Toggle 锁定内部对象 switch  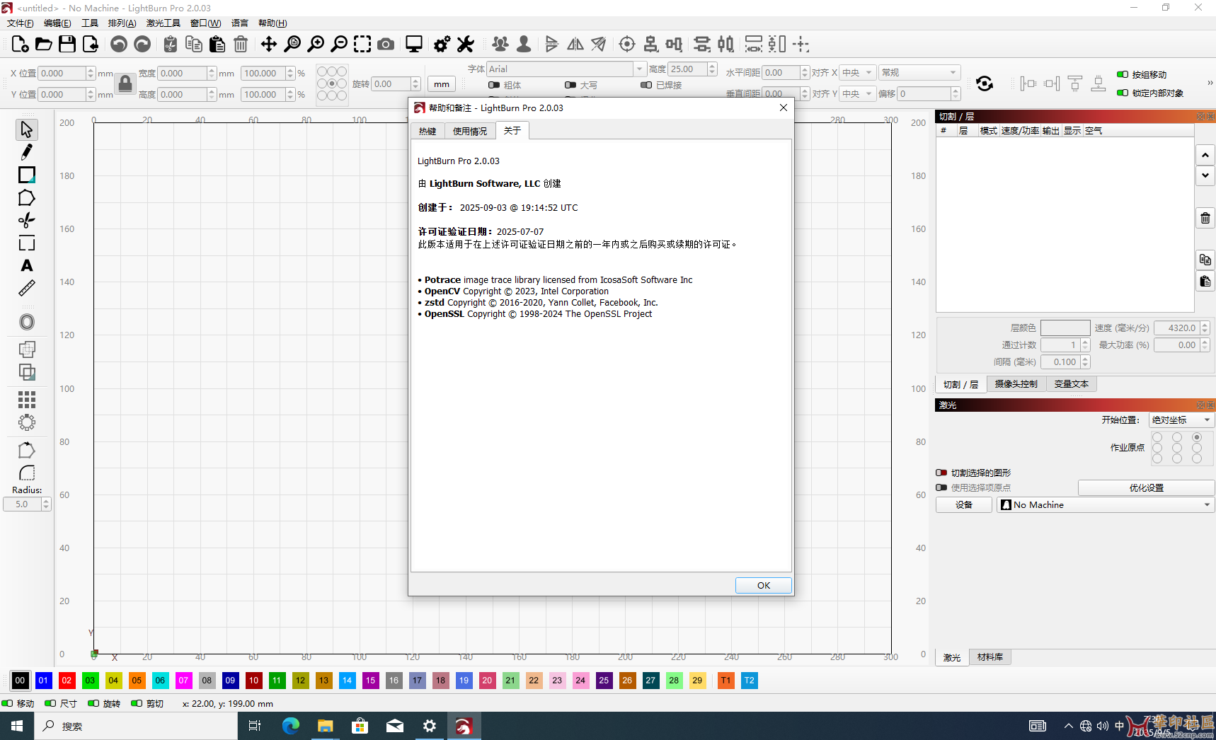coord(1123,93)
